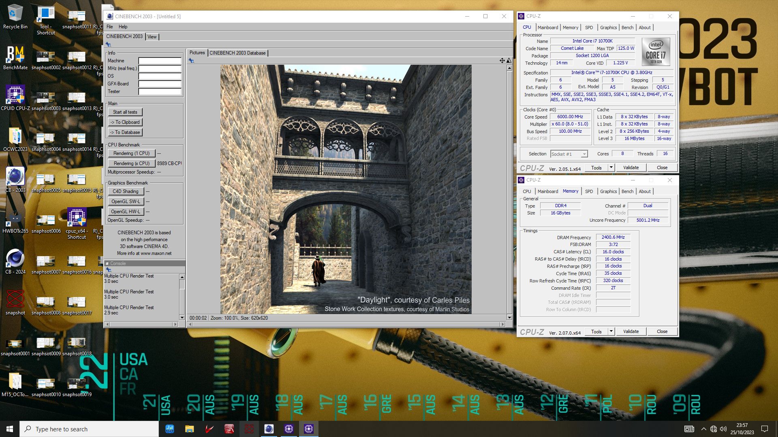This screenshot has height=437, width=778.
Task: Launch CB - 2024 desktop shortcut
Action: click(x=15, y=262)
